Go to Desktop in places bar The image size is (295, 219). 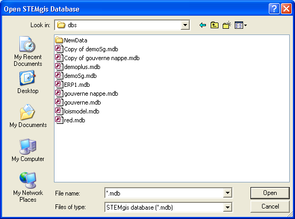point(28,82)
